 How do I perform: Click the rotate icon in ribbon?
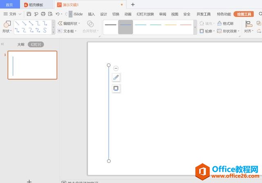(259, 31)
